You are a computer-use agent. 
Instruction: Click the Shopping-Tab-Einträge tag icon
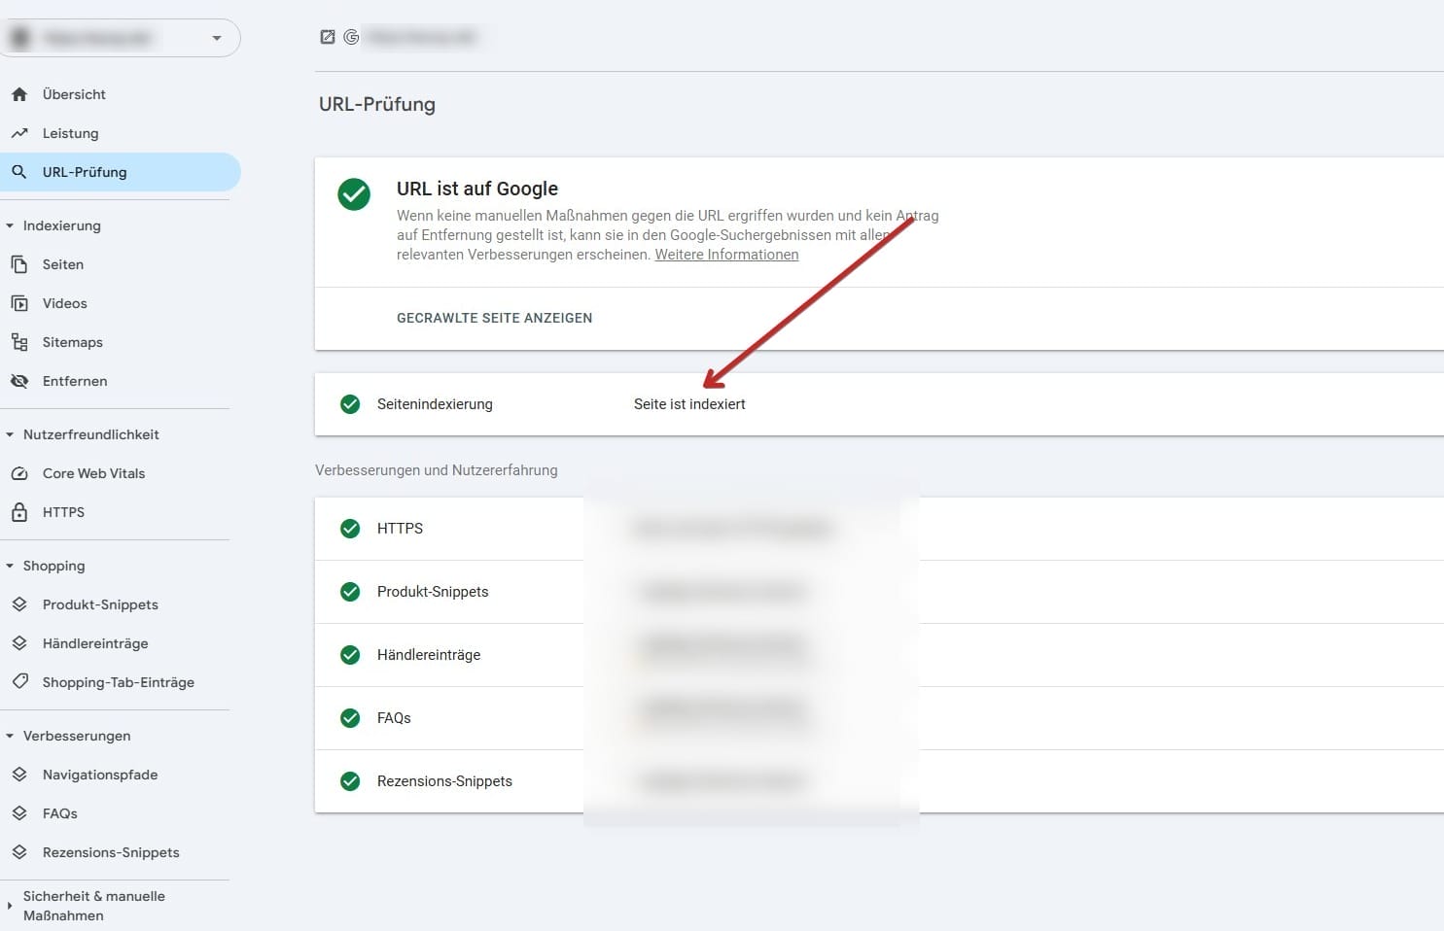tap(19, 682)
